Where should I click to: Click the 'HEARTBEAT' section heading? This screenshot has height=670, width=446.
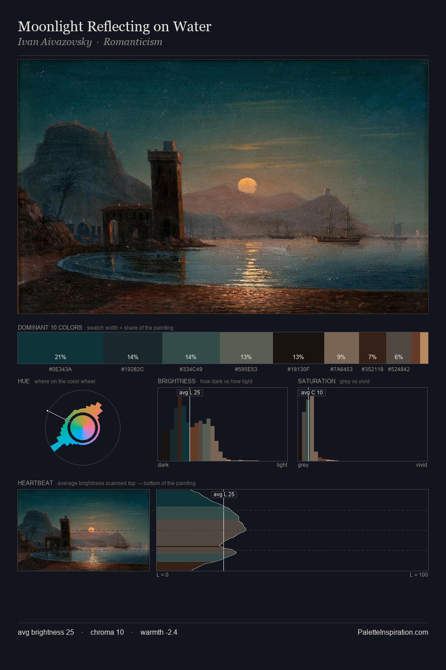35,483
